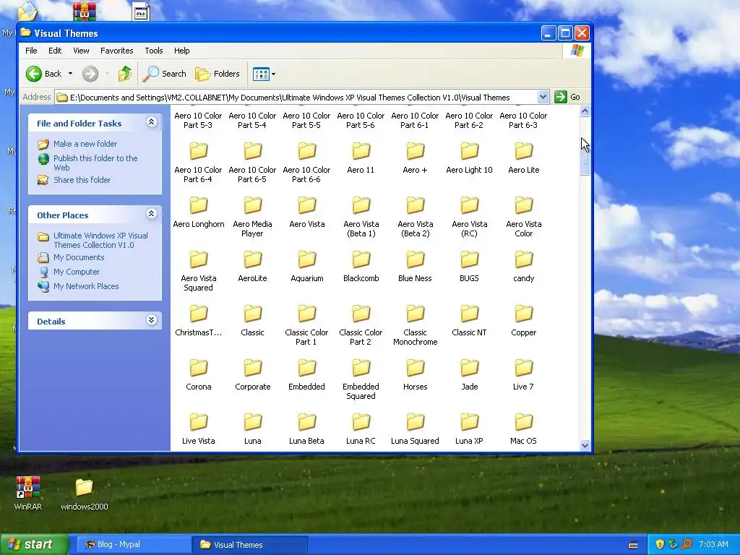Click inside the Address path field
Image resolution: width=740 pixels, height=555 pixels.
(x=296, y=98)
